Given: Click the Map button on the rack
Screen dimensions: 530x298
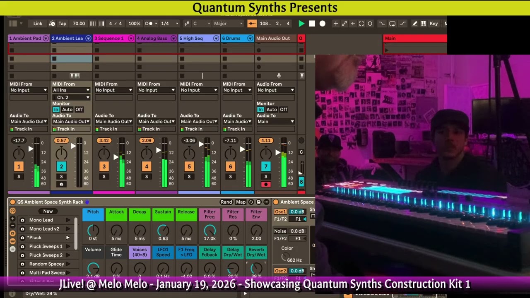Looking at the screenshot, I should coord(241,202).
